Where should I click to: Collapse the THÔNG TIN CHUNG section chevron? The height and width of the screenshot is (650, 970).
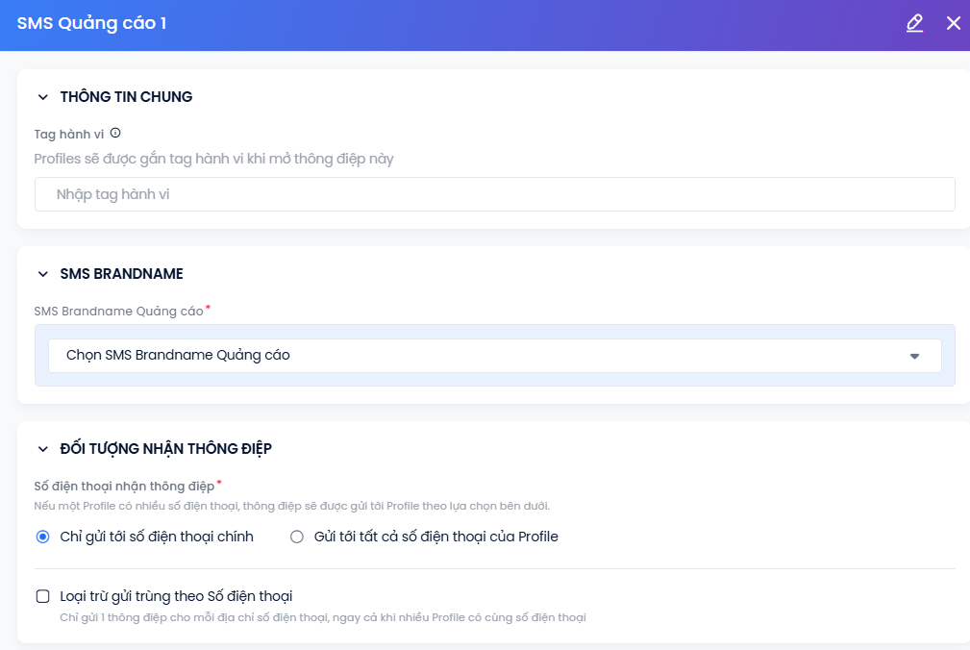click(x=42, y=97)
